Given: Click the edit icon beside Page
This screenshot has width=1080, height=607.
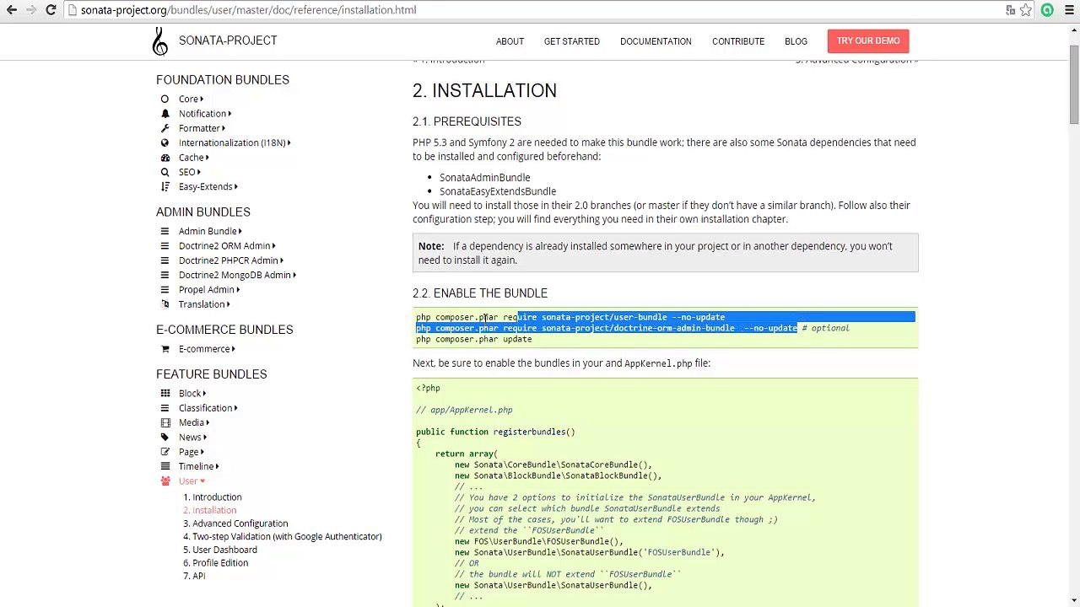Looking at the screenshot, I should pyautogui.click(x=165, y=452).
